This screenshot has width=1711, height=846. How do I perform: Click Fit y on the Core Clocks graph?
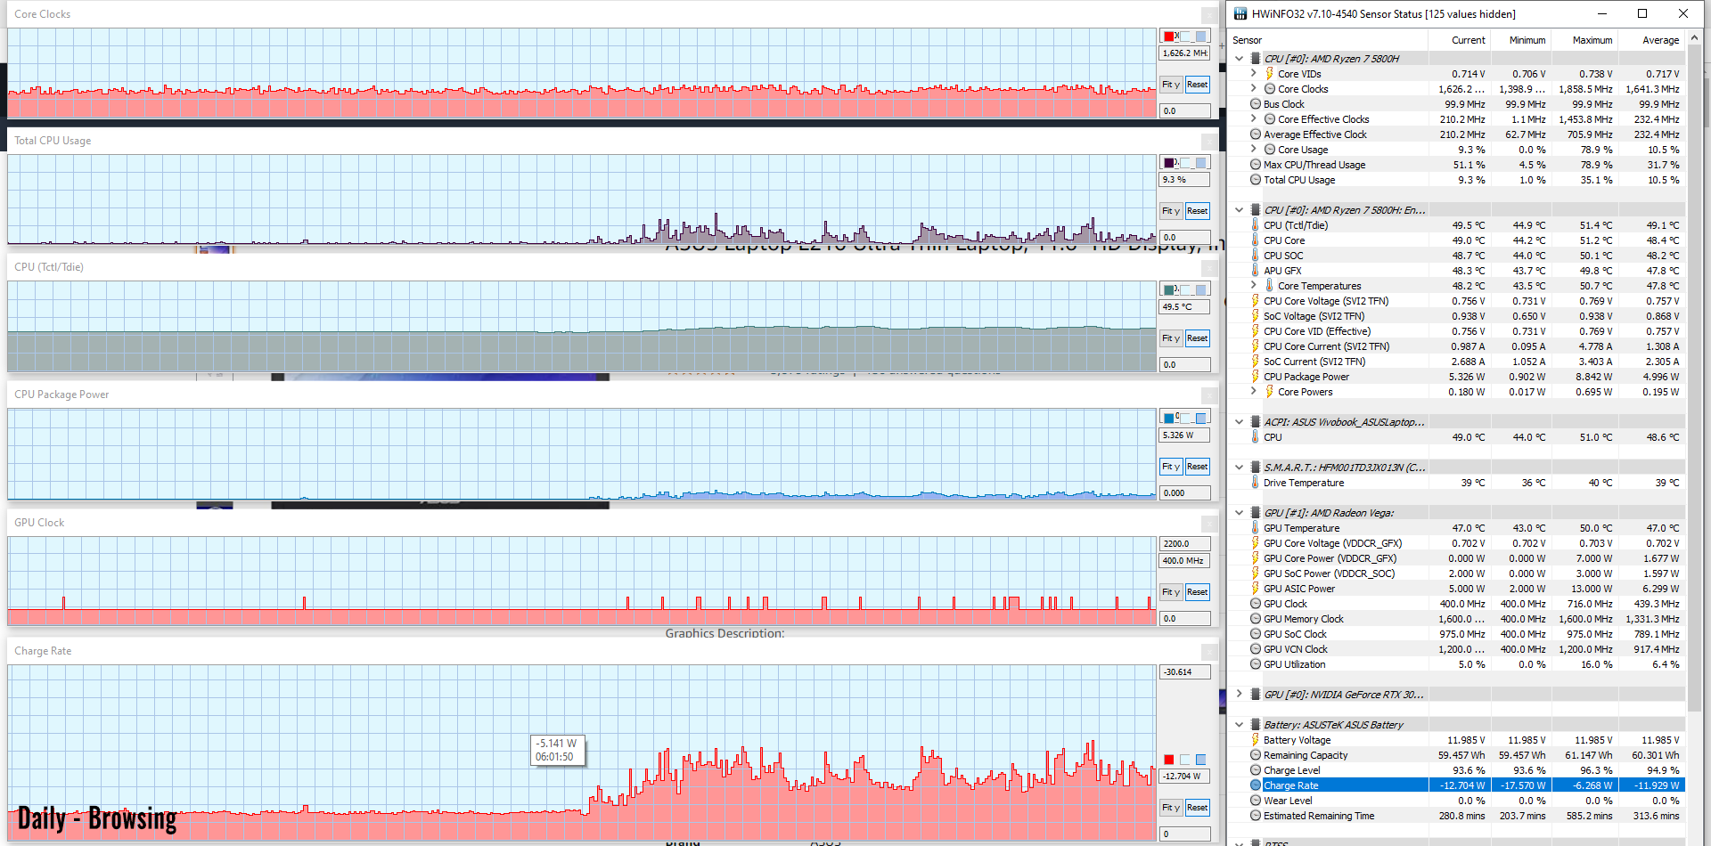point(1170,85)
